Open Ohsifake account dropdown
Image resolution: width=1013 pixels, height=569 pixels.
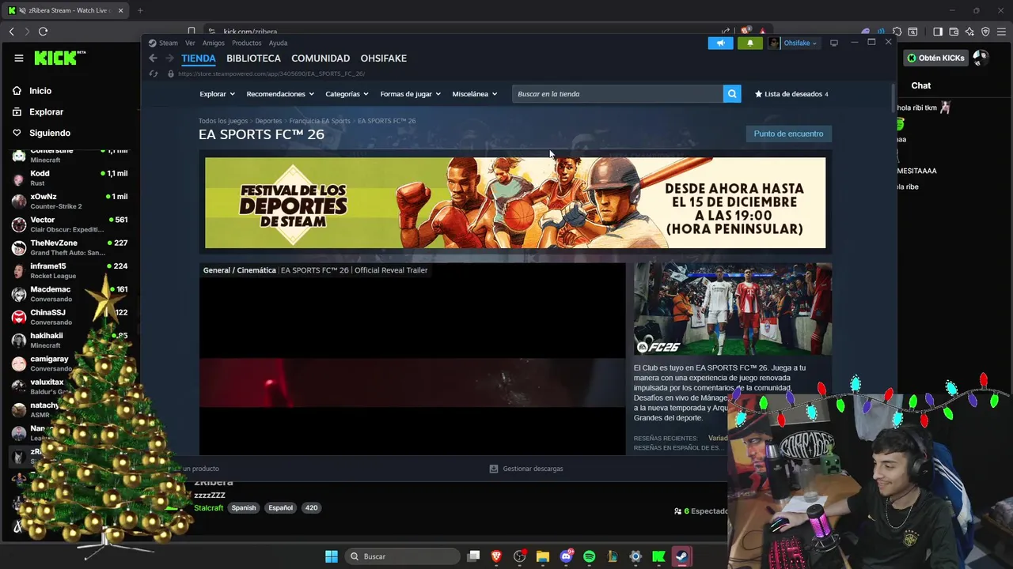point(795,43)
